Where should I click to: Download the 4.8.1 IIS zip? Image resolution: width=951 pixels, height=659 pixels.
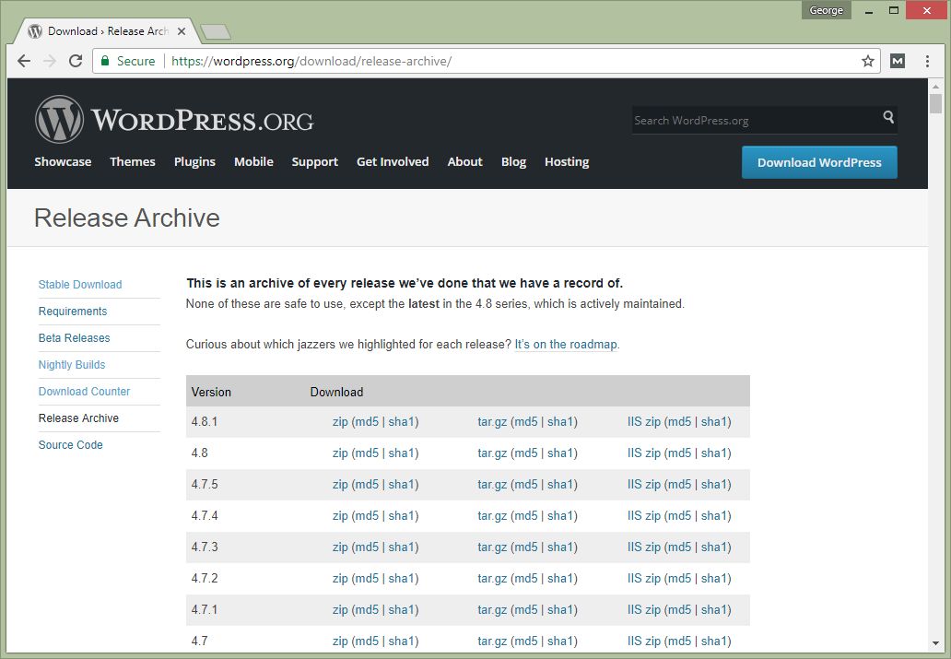pyautogui.click(x=643, y=422)
